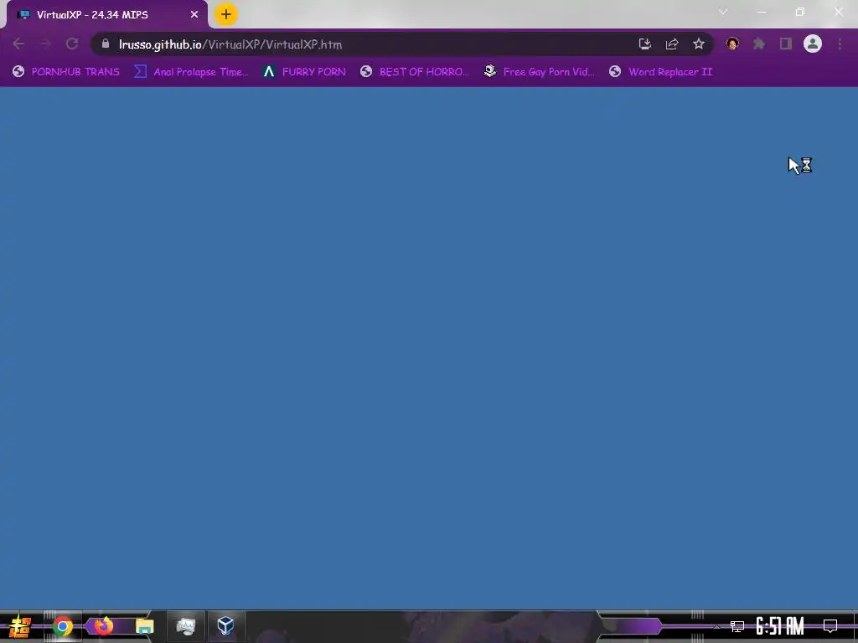Screen dimensions: 858x643
Task: Open the notification center icon
Action: click(830, 626)
